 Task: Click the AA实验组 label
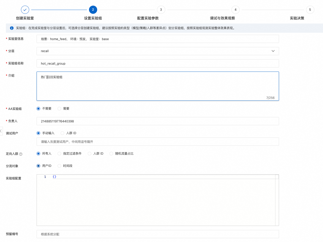15,109
